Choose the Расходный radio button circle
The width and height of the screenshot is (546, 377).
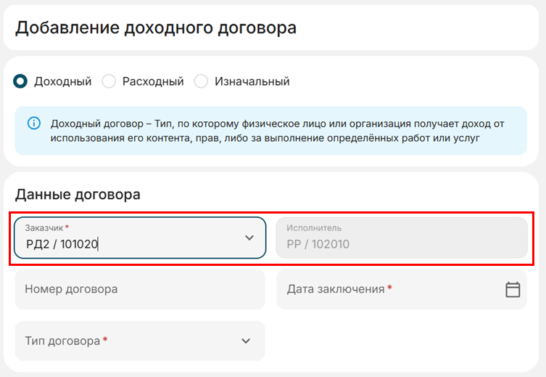109,81
